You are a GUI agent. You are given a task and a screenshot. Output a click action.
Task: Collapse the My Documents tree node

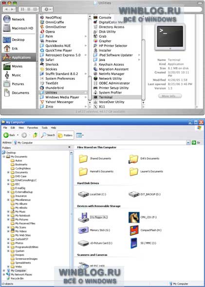click(x=4, y=157)
